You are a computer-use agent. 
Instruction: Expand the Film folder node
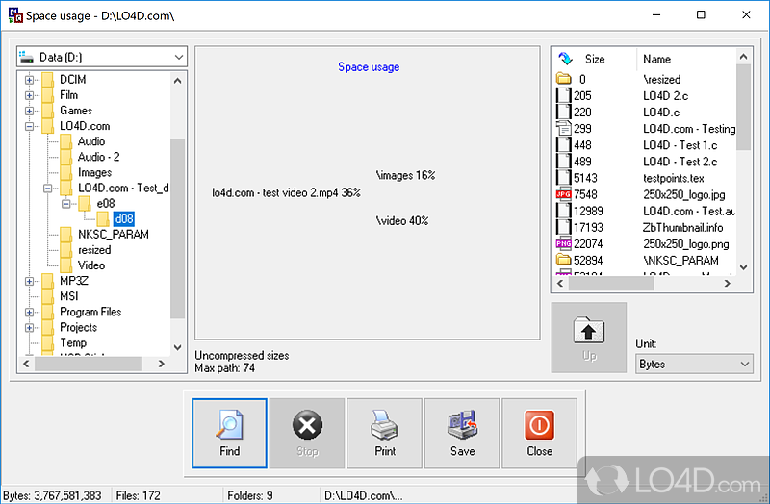pos(30,95)
